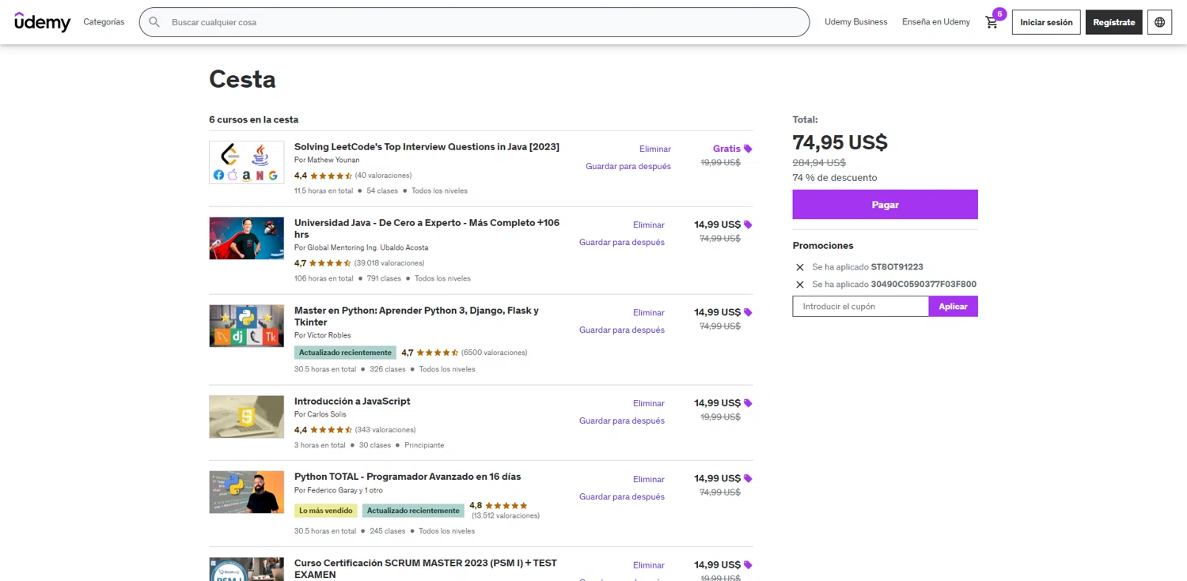
Task: Go to Enseña en Udemy
Action: tap(935, 22)
